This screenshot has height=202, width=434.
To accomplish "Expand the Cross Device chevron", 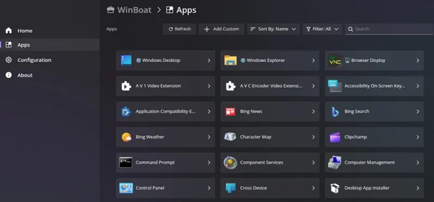I will click(314, 188).
